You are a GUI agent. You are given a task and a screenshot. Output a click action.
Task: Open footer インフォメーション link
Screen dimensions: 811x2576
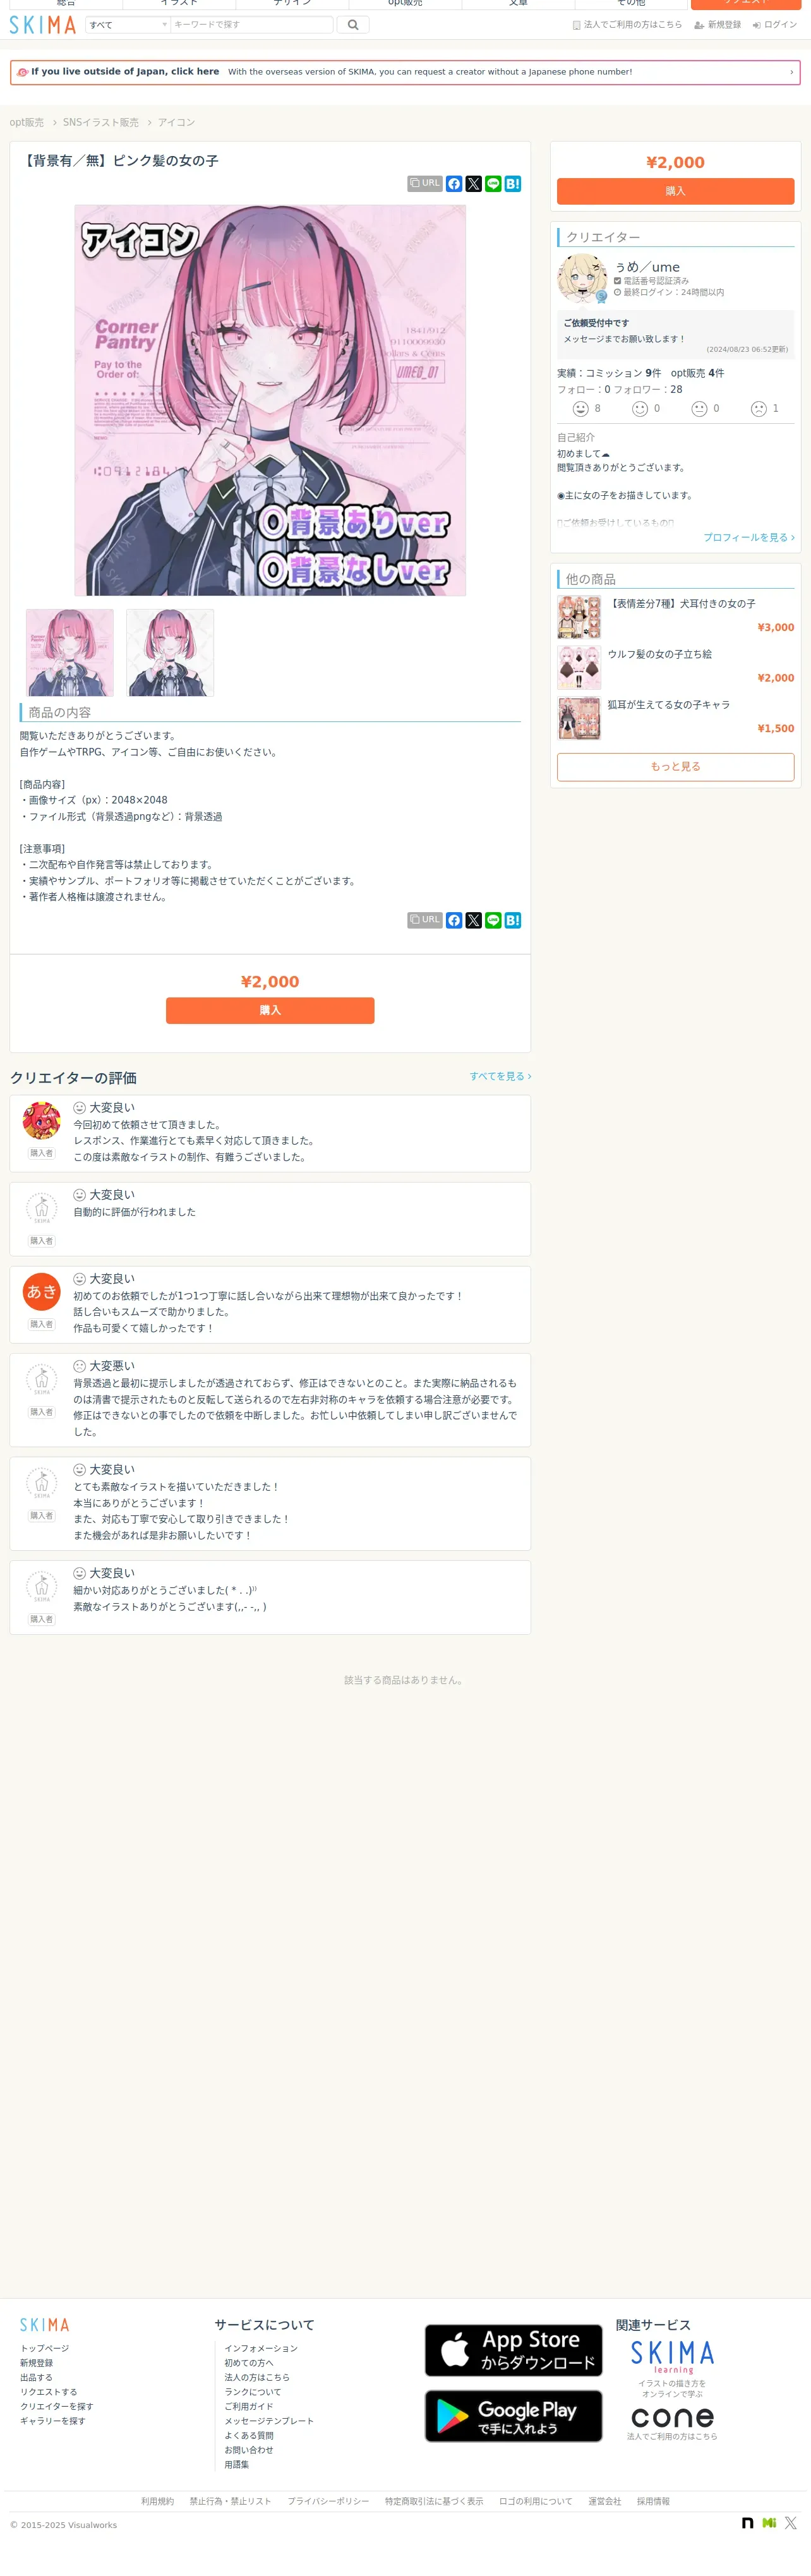pos(261,2348)
